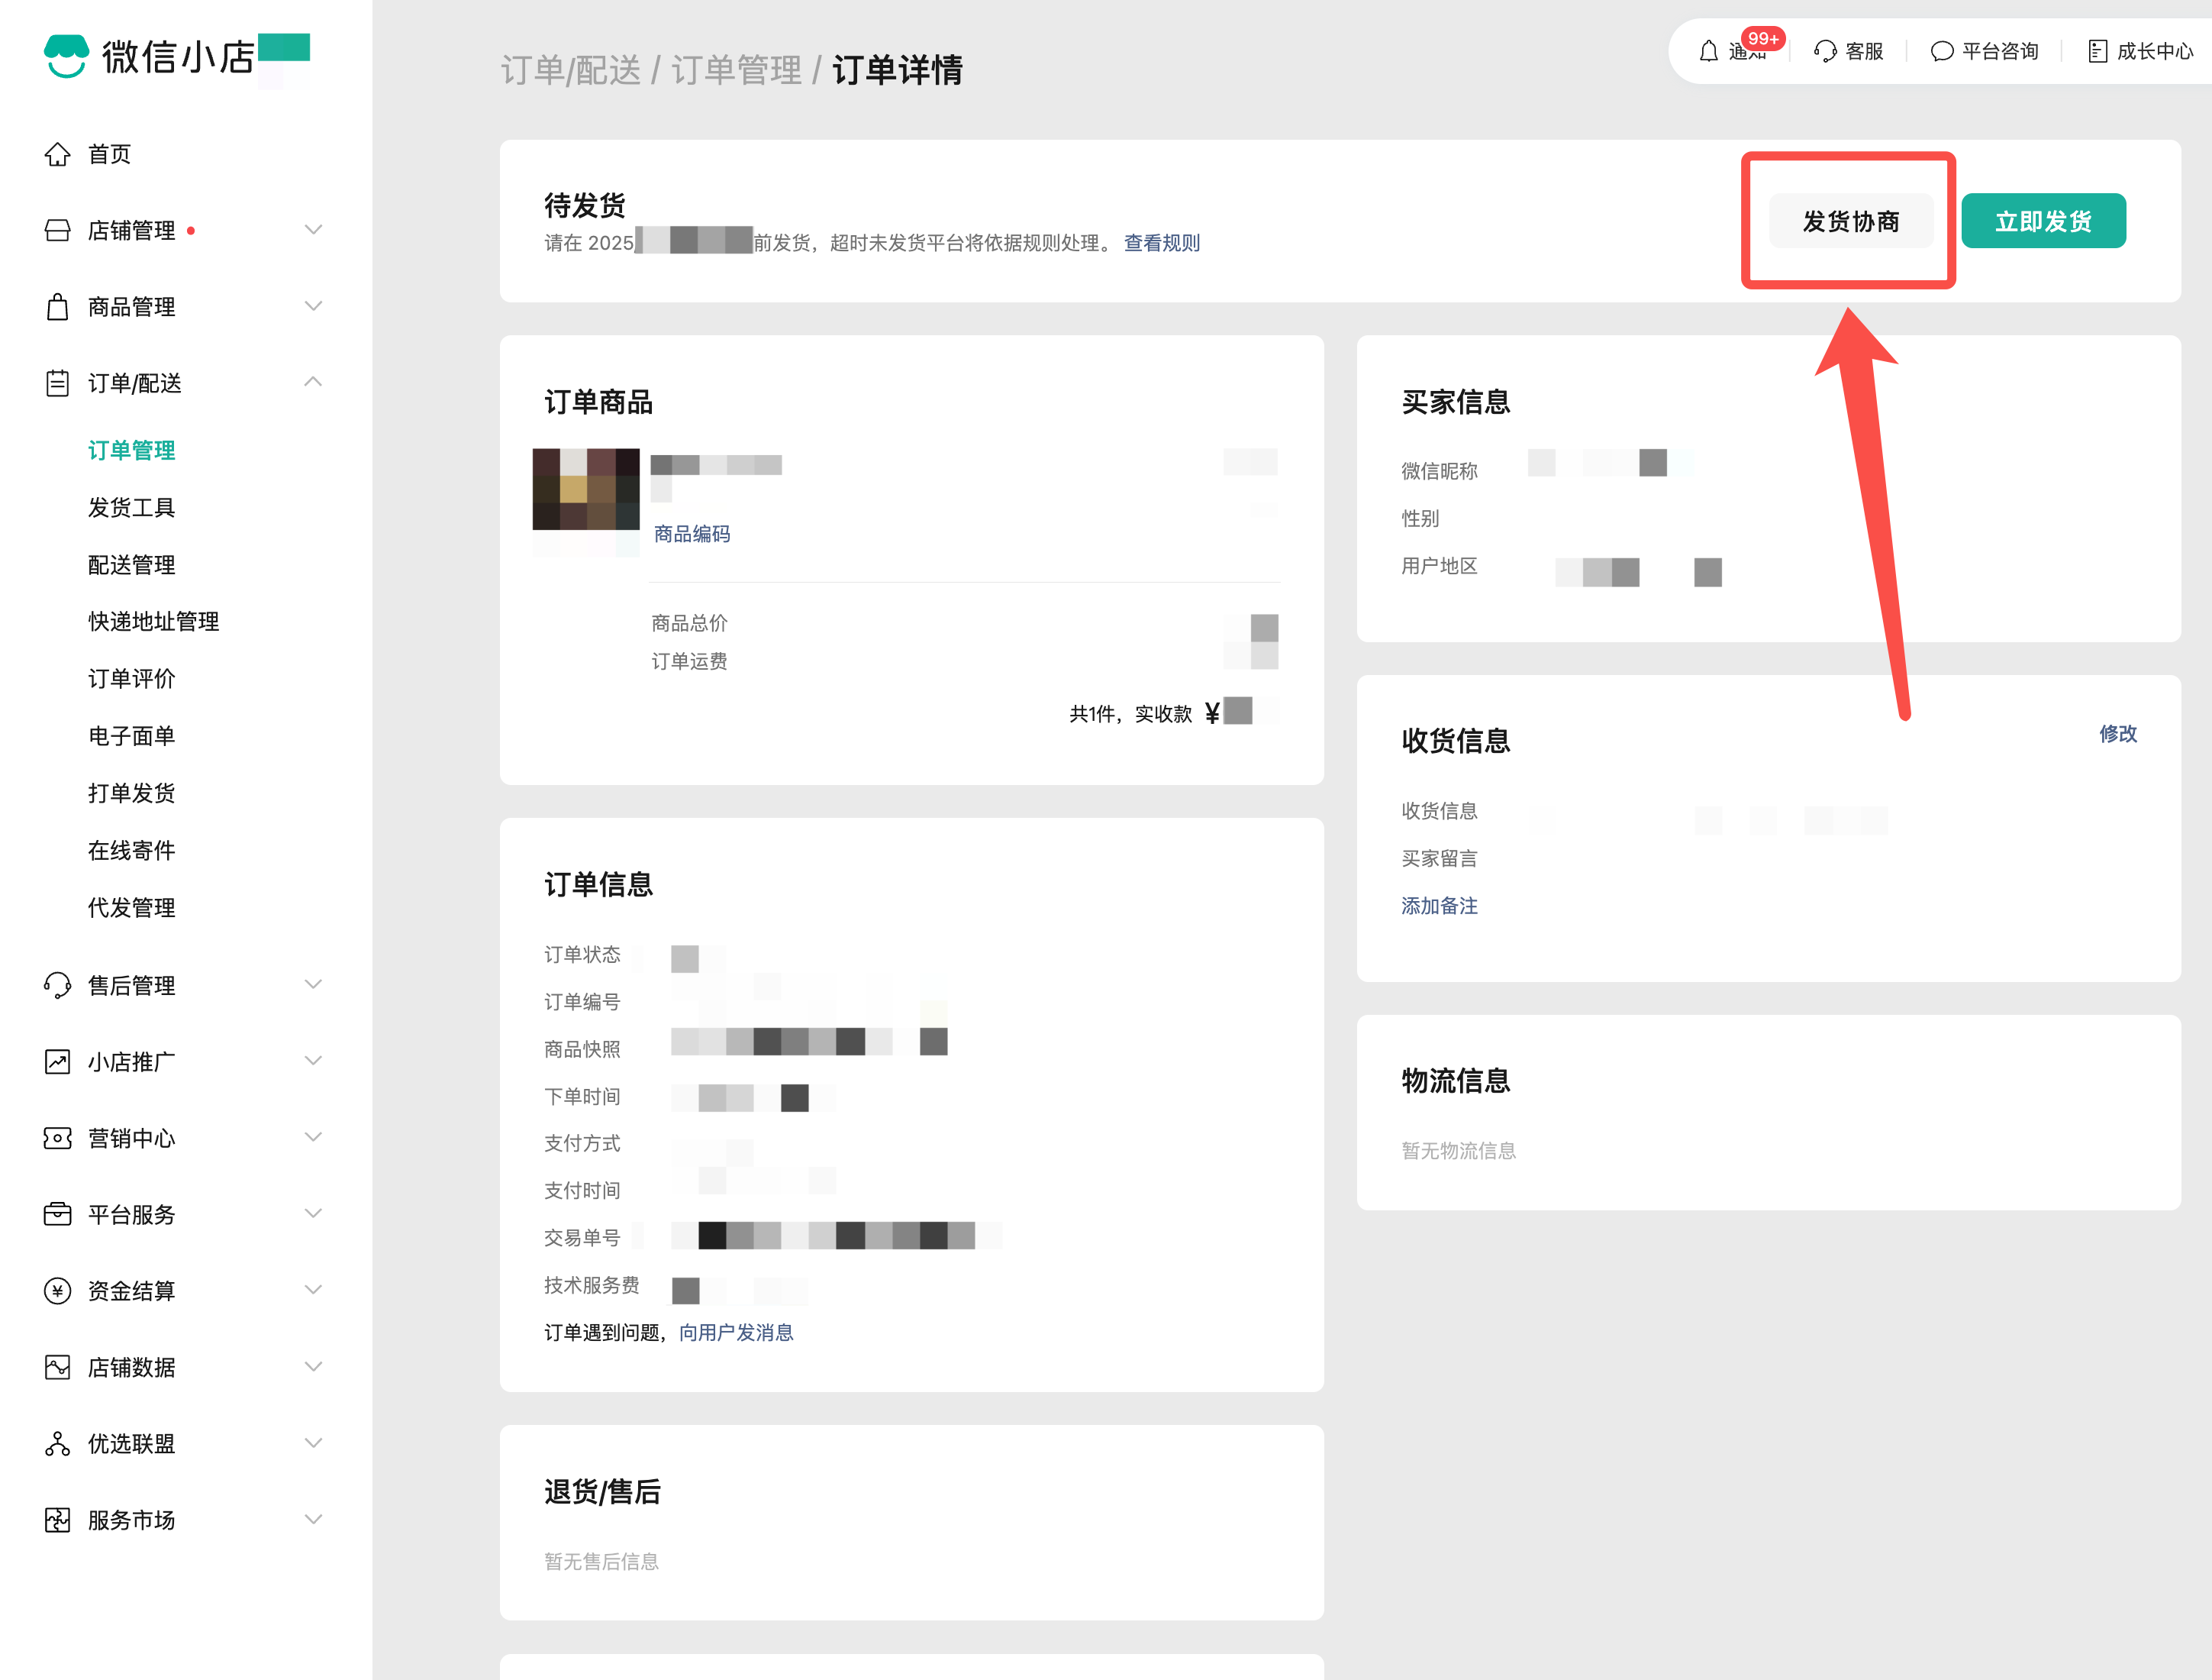Click the 资金结算 yen coin icon
Screen dimensions: 2212x1680
coord(58,1291)
